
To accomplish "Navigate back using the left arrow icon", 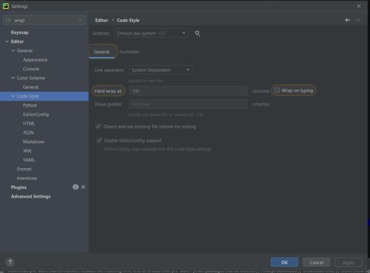I will coord(347,20).
